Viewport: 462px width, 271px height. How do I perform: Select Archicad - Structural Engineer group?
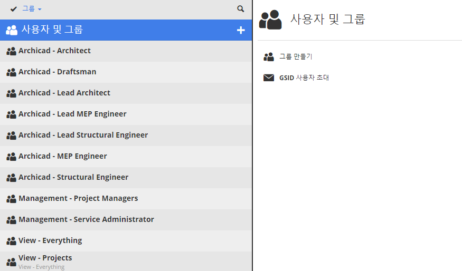(x=73, y=178)
